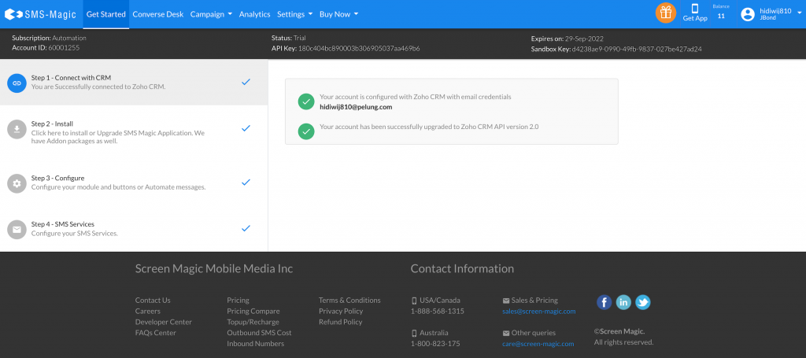
Task: Select Step 4 - SMS Services
Action: [x=134, y=228]
